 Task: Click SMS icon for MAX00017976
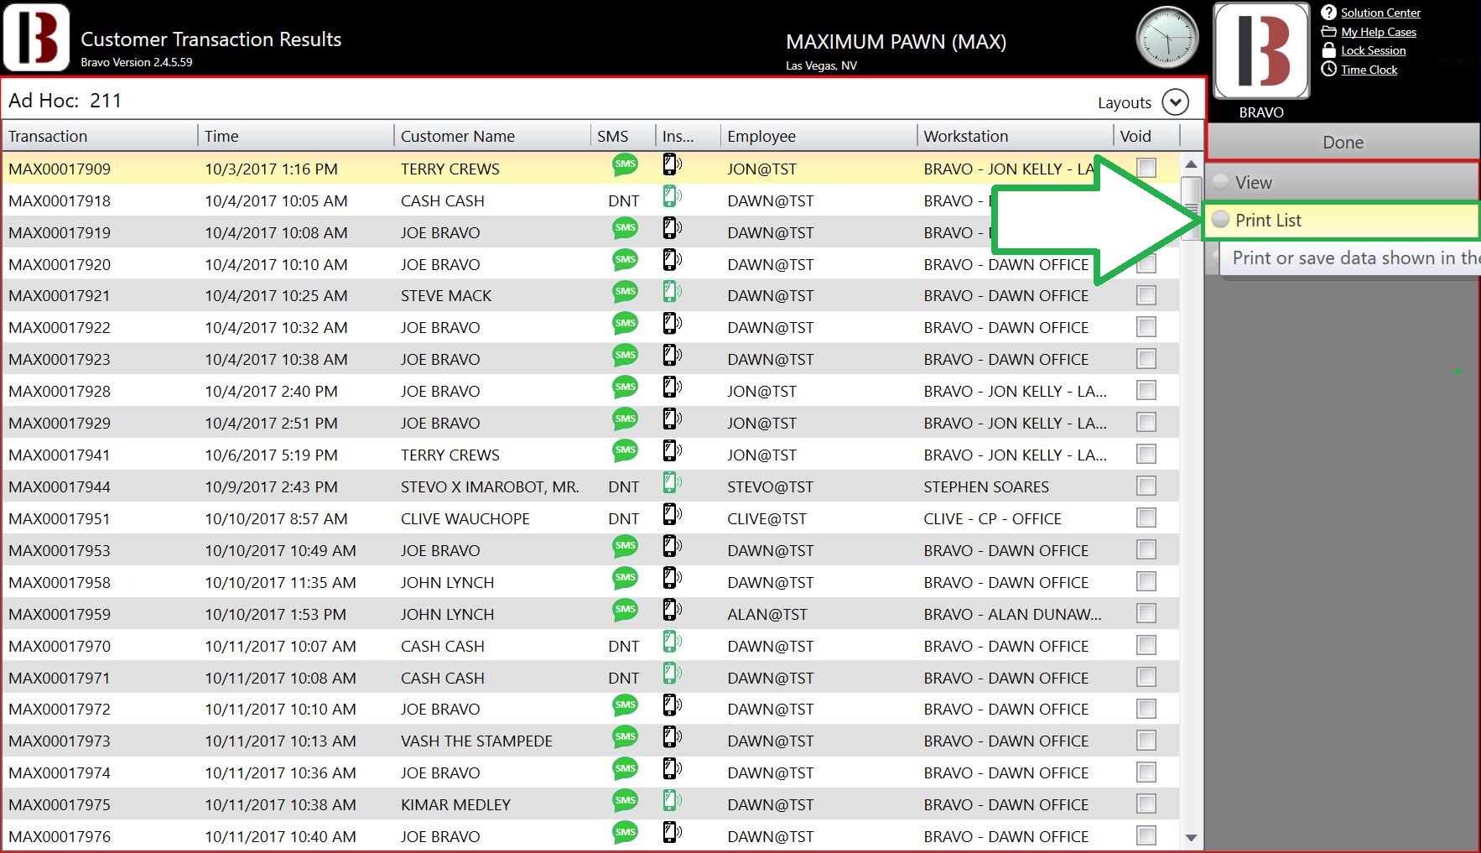(x=625, y=832)
